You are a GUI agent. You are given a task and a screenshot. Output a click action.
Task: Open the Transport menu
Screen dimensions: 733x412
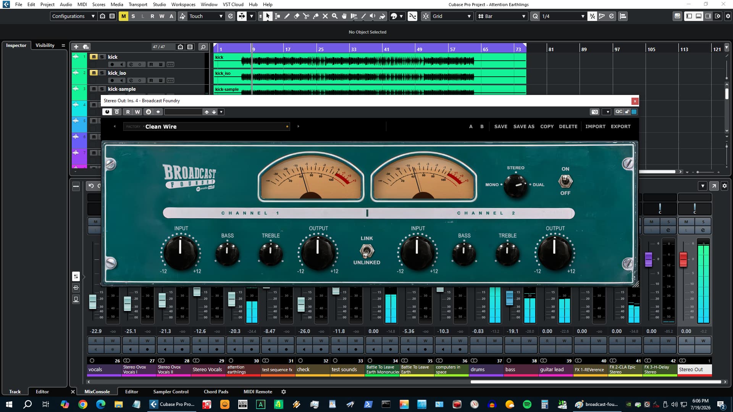[138, 5]
